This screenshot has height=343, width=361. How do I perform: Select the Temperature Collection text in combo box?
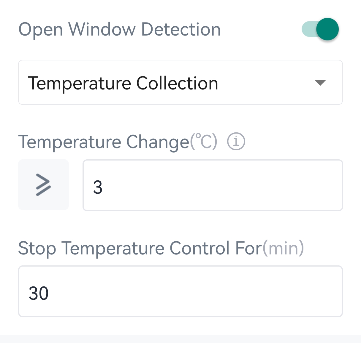(123, 83)
